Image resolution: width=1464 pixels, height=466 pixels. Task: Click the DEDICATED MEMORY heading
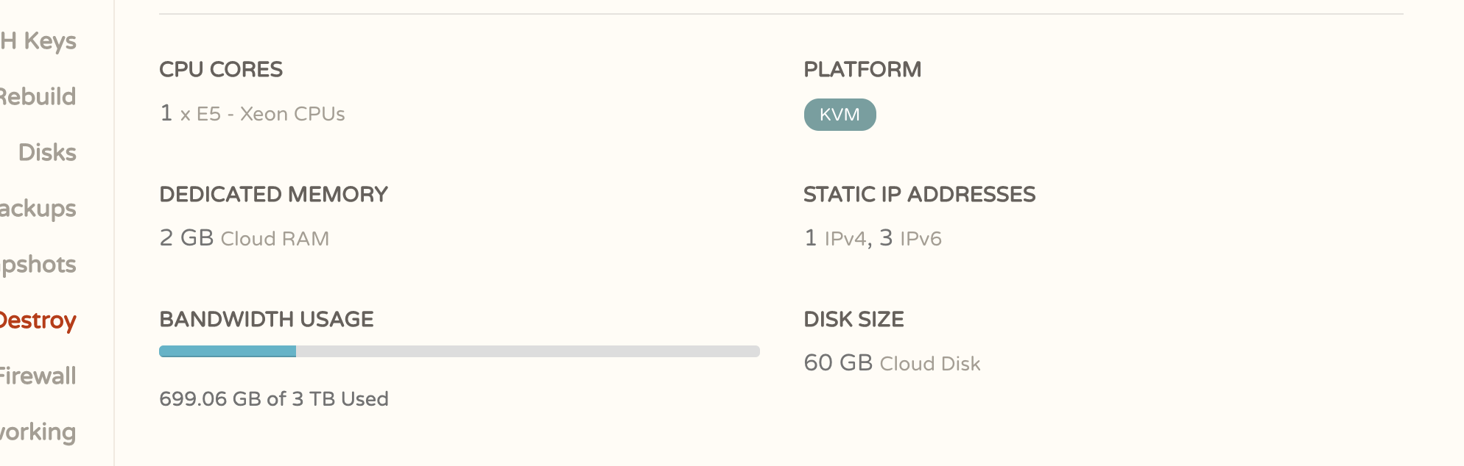[x=273, y=195]
